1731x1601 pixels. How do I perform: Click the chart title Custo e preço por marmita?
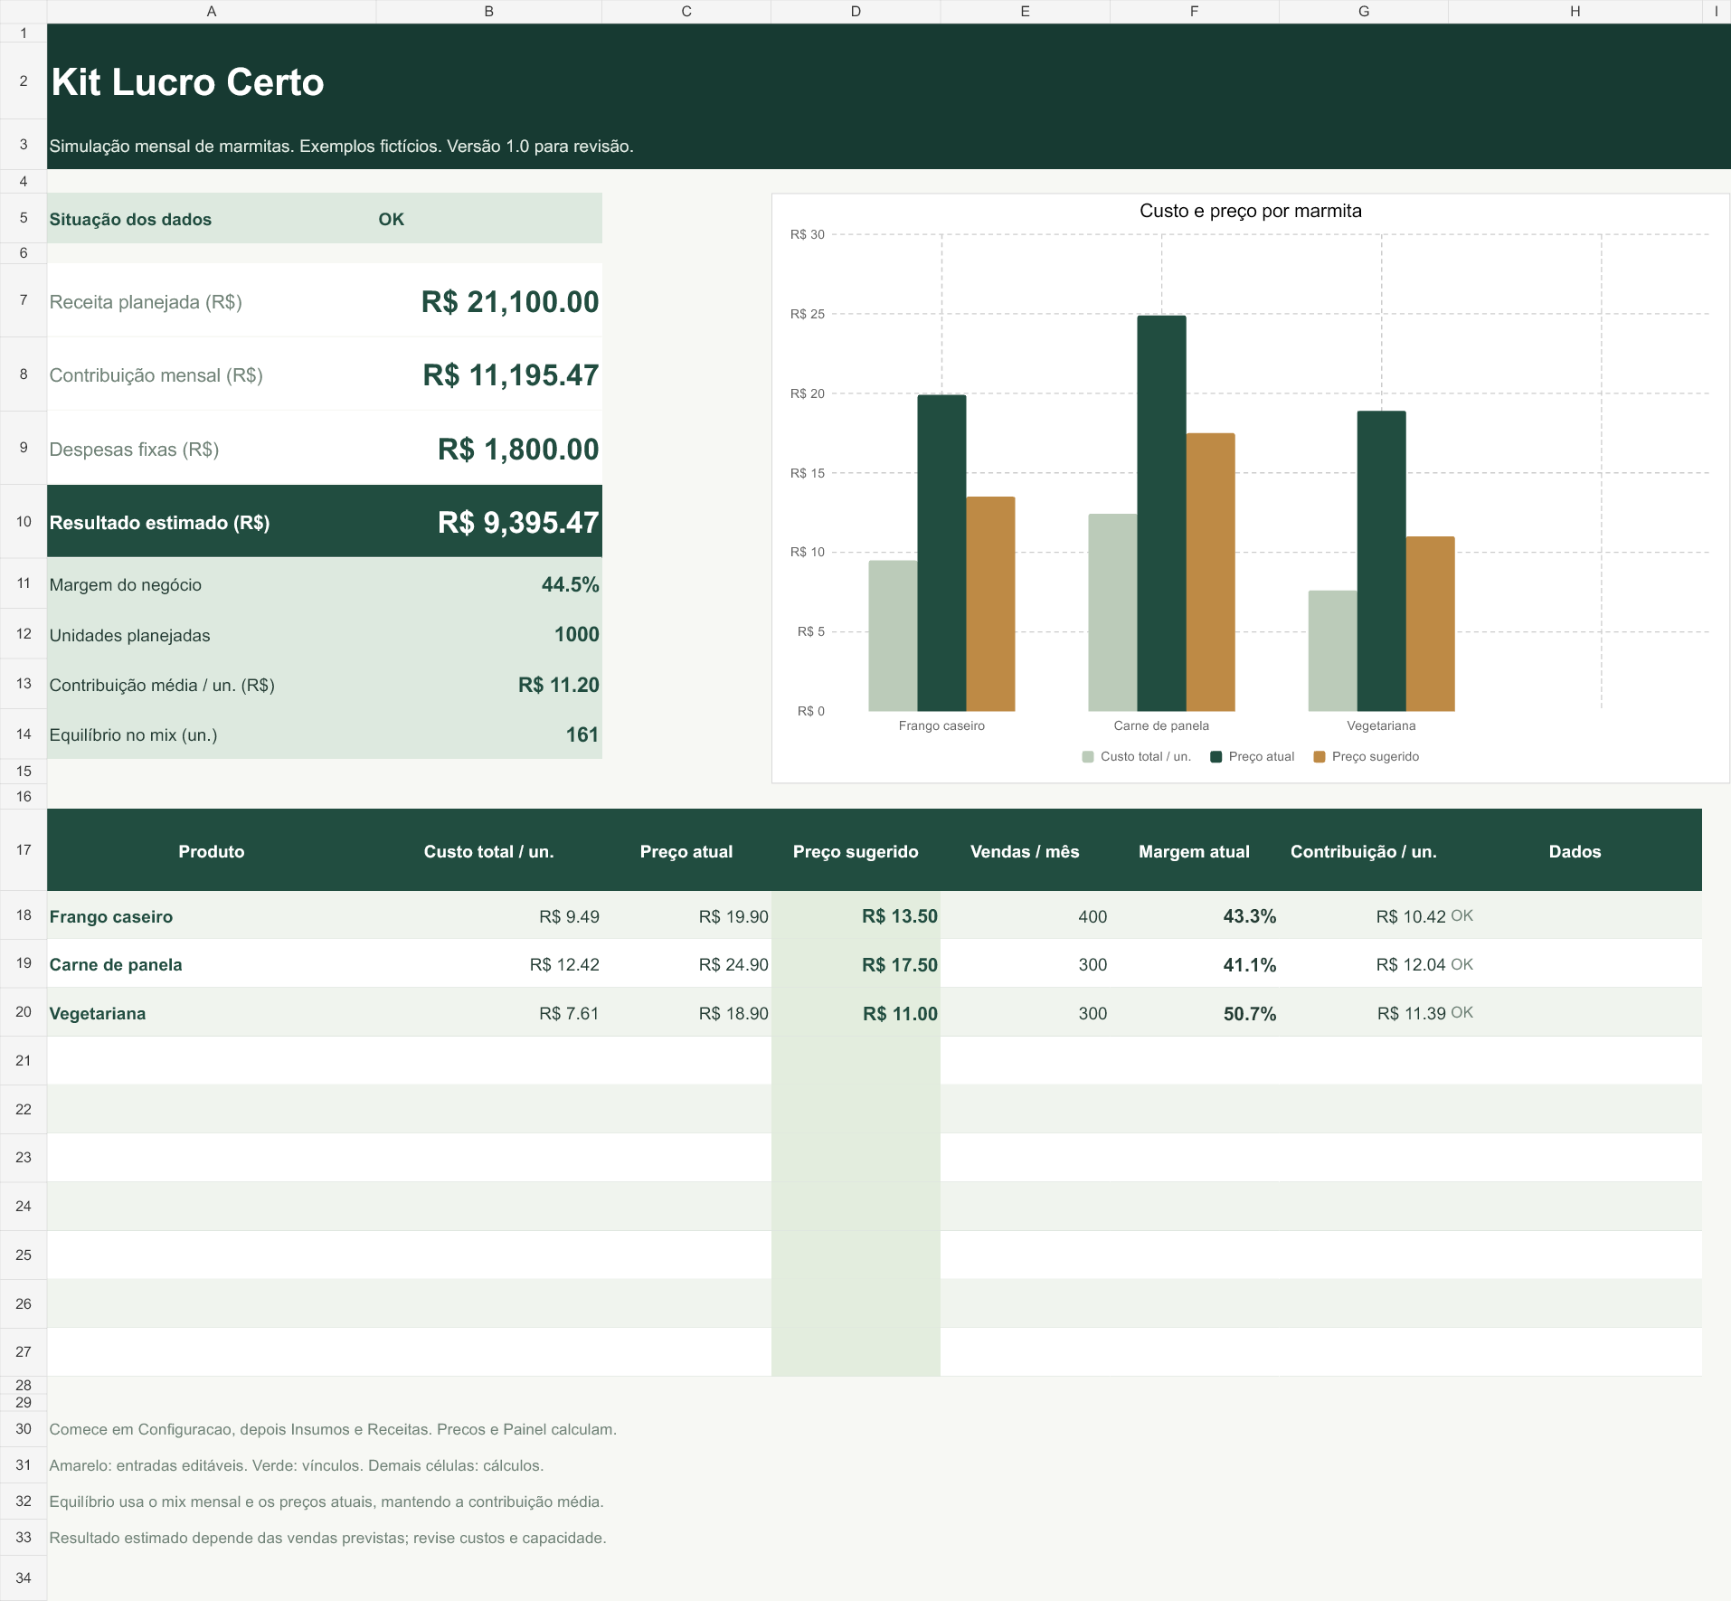pyautogui.click(x=1250, y=211)
